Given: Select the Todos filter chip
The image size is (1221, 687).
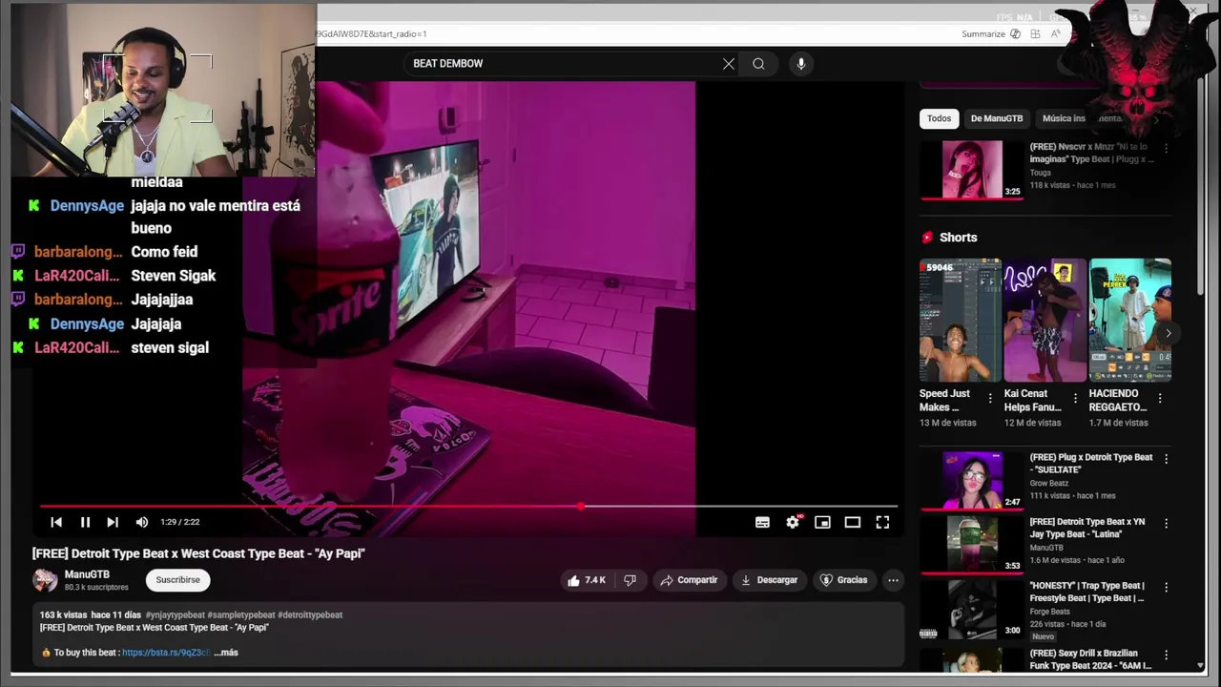Looking at the screenshot, I should [940, 118].
